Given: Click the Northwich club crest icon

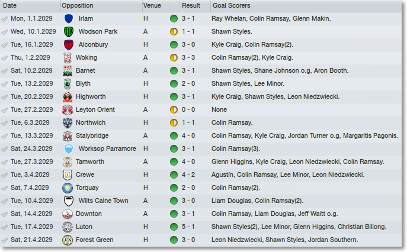Looking at the screenshot, I should click(x=68, y=123).
